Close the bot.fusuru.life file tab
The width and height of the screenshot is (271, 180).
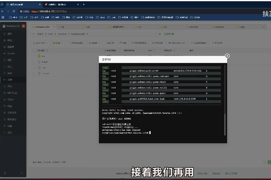pyautogui.click(x=54, y=27)
